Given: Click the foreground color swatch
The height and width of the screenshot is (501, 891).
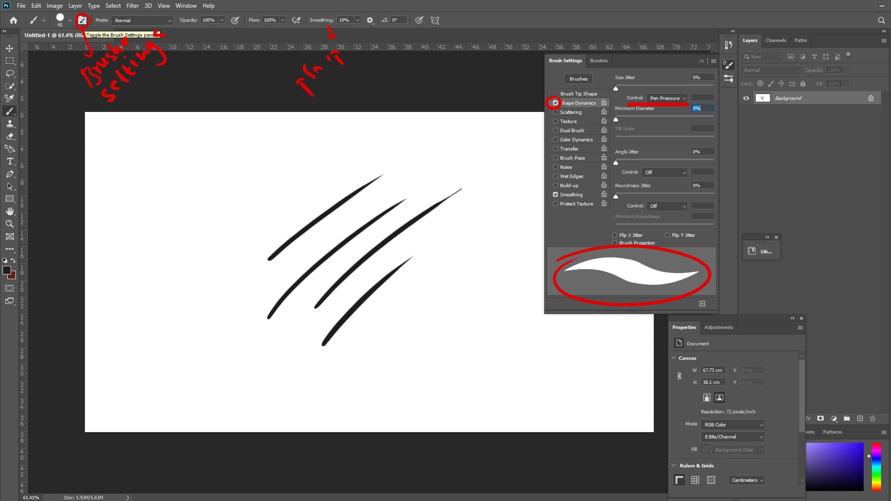Looking at the screenshot, I should point(6,270).
